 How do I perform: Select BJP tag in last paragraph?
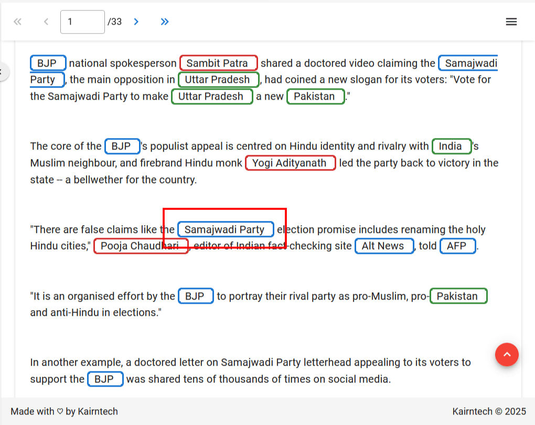[105, 379]
